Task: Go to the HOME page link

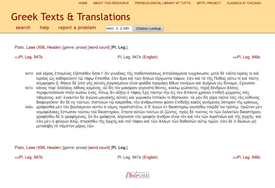Action: click(83, 3)
